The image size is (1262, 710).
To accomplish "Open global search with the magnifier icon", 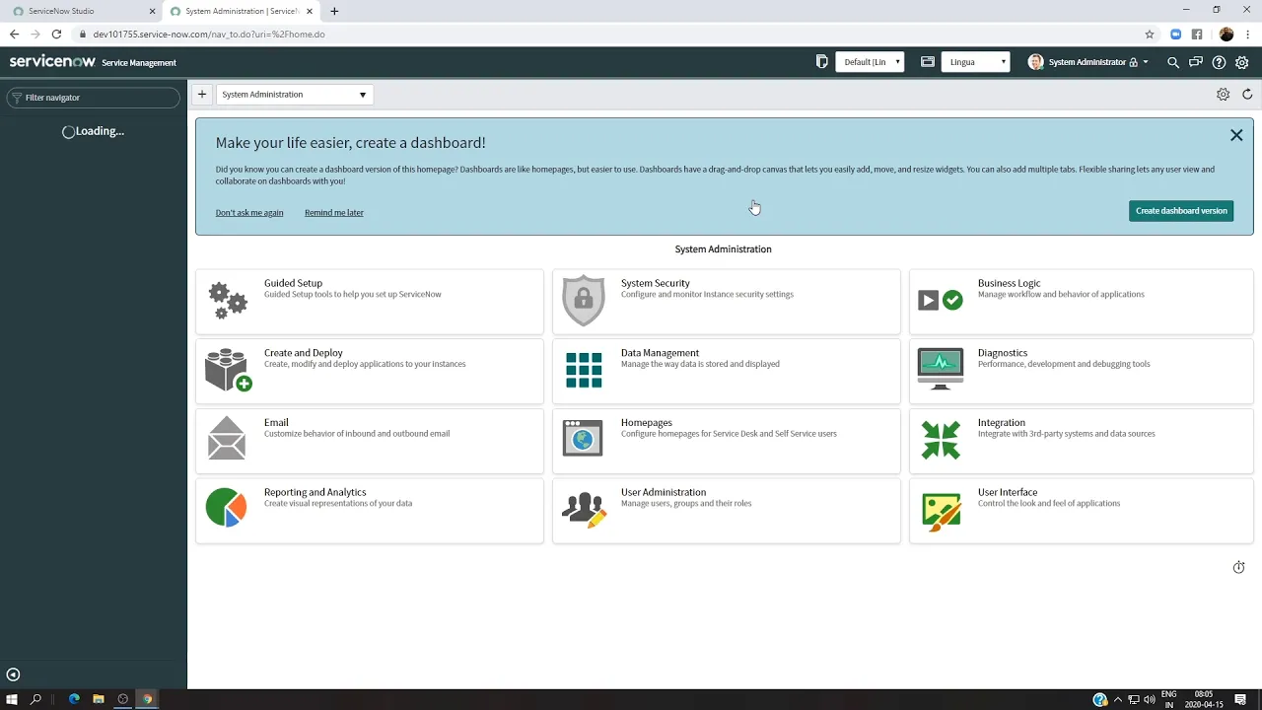I will click(1172, 62).
